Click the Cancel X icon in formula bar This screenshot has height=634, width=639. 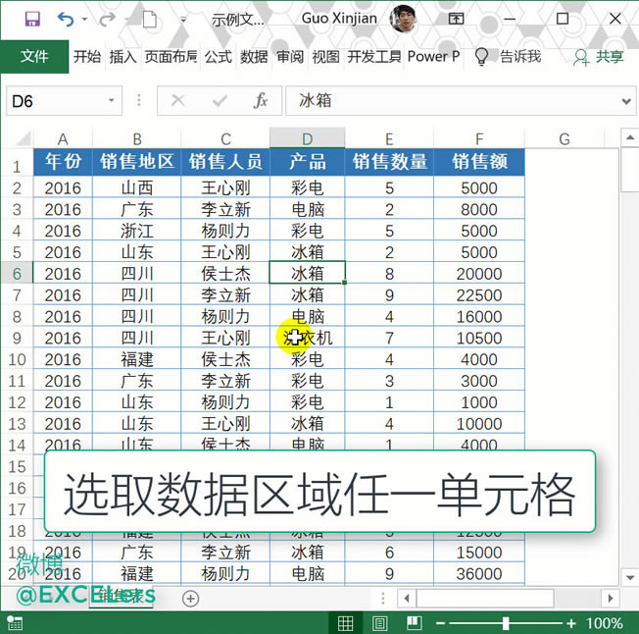(178, 100)
